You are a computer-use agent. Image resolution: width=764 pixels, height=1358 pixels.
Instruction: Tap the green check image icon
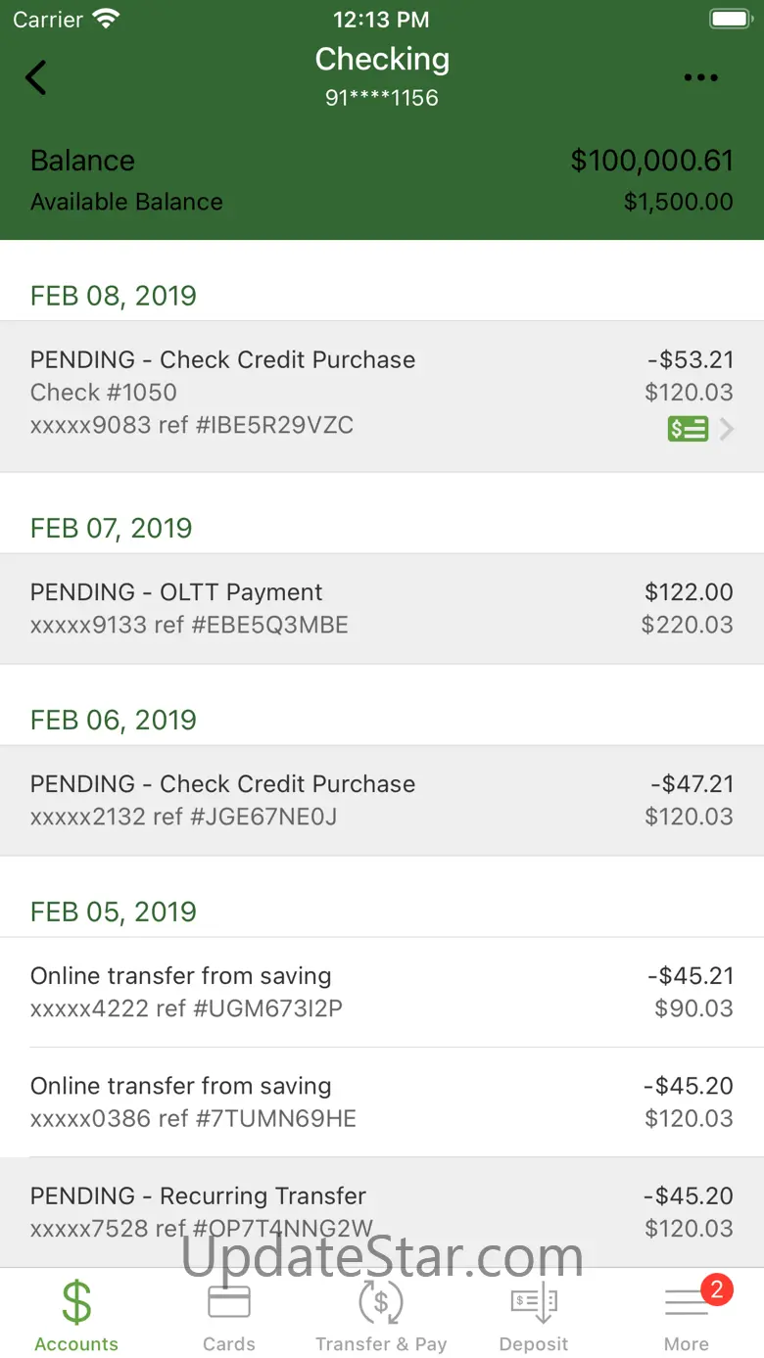[x=688, y=429]
